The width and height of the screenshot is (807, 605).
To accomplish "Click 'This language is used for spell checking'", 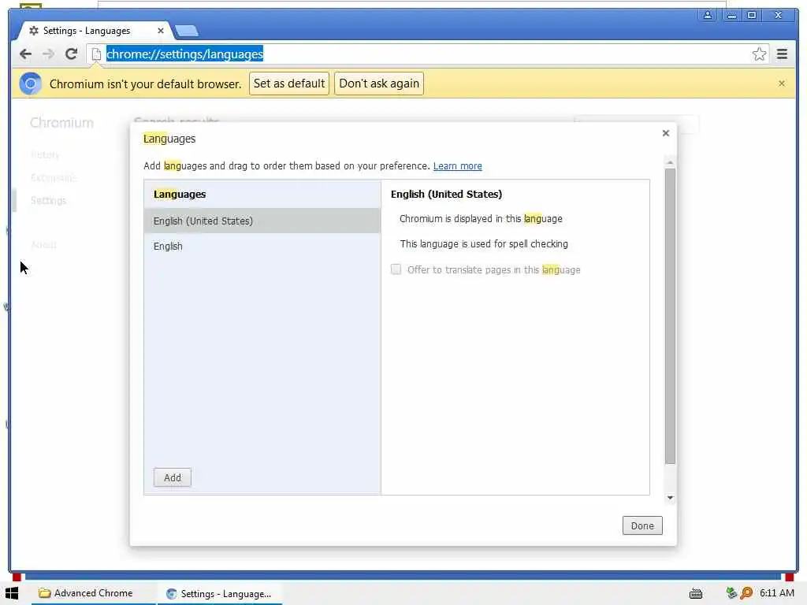I will (x=484, y=244).
